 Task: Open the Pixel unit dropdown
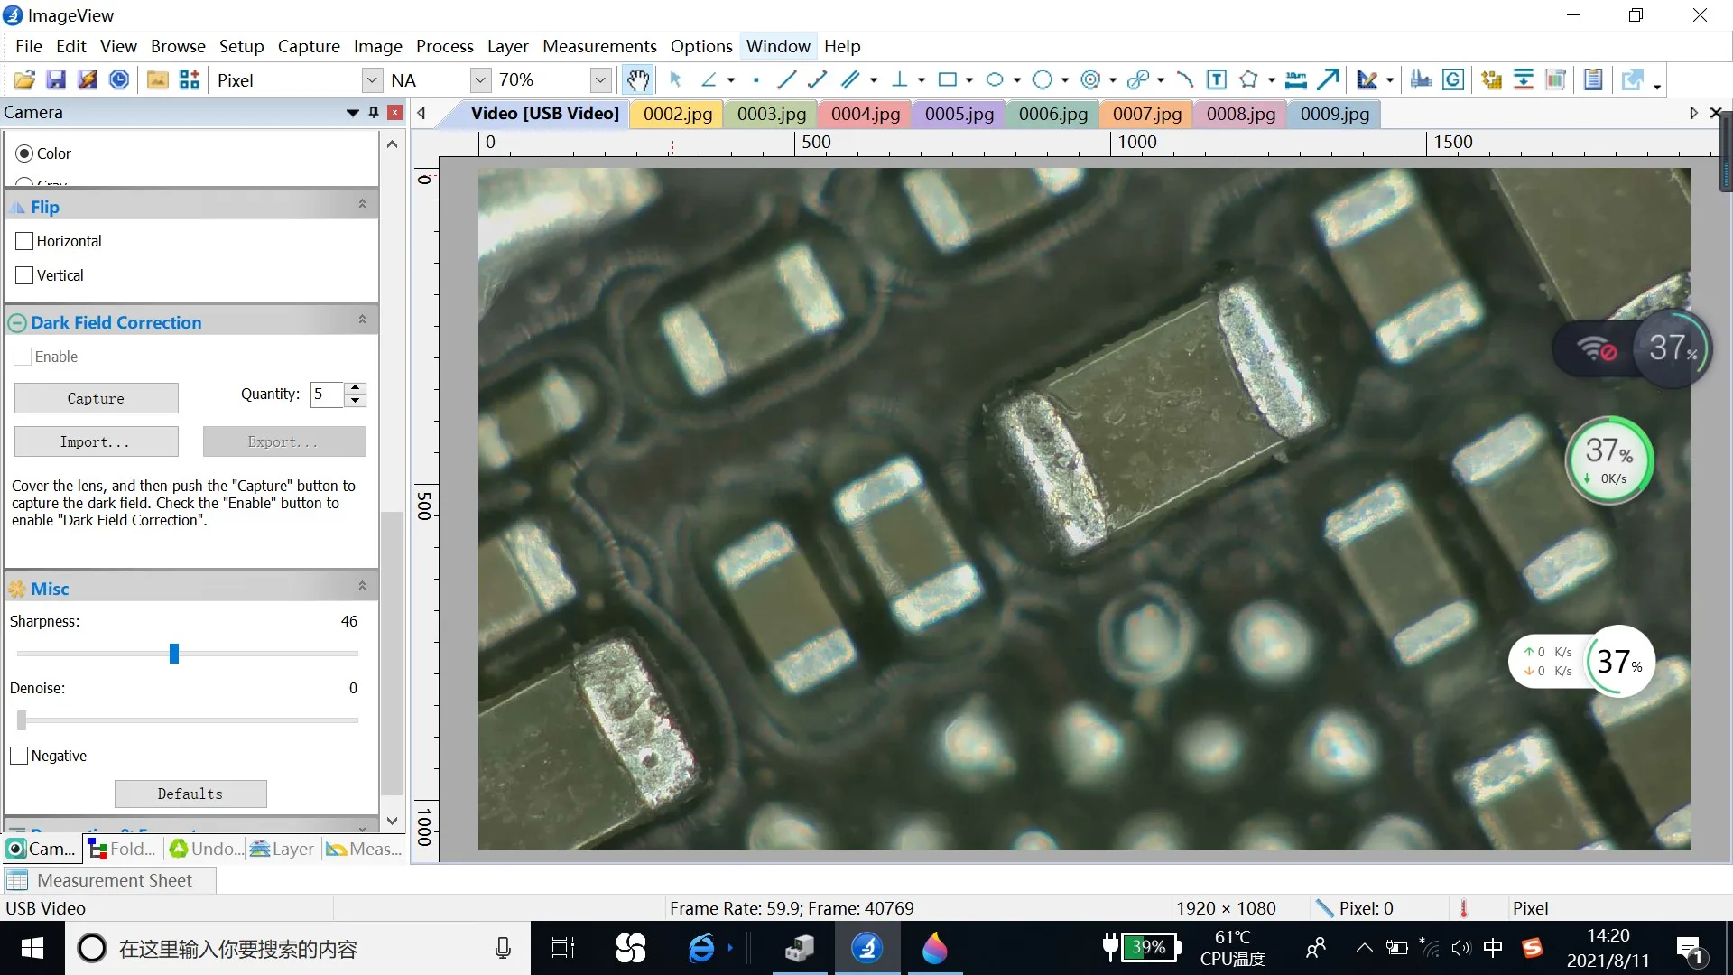pos(372,80)
